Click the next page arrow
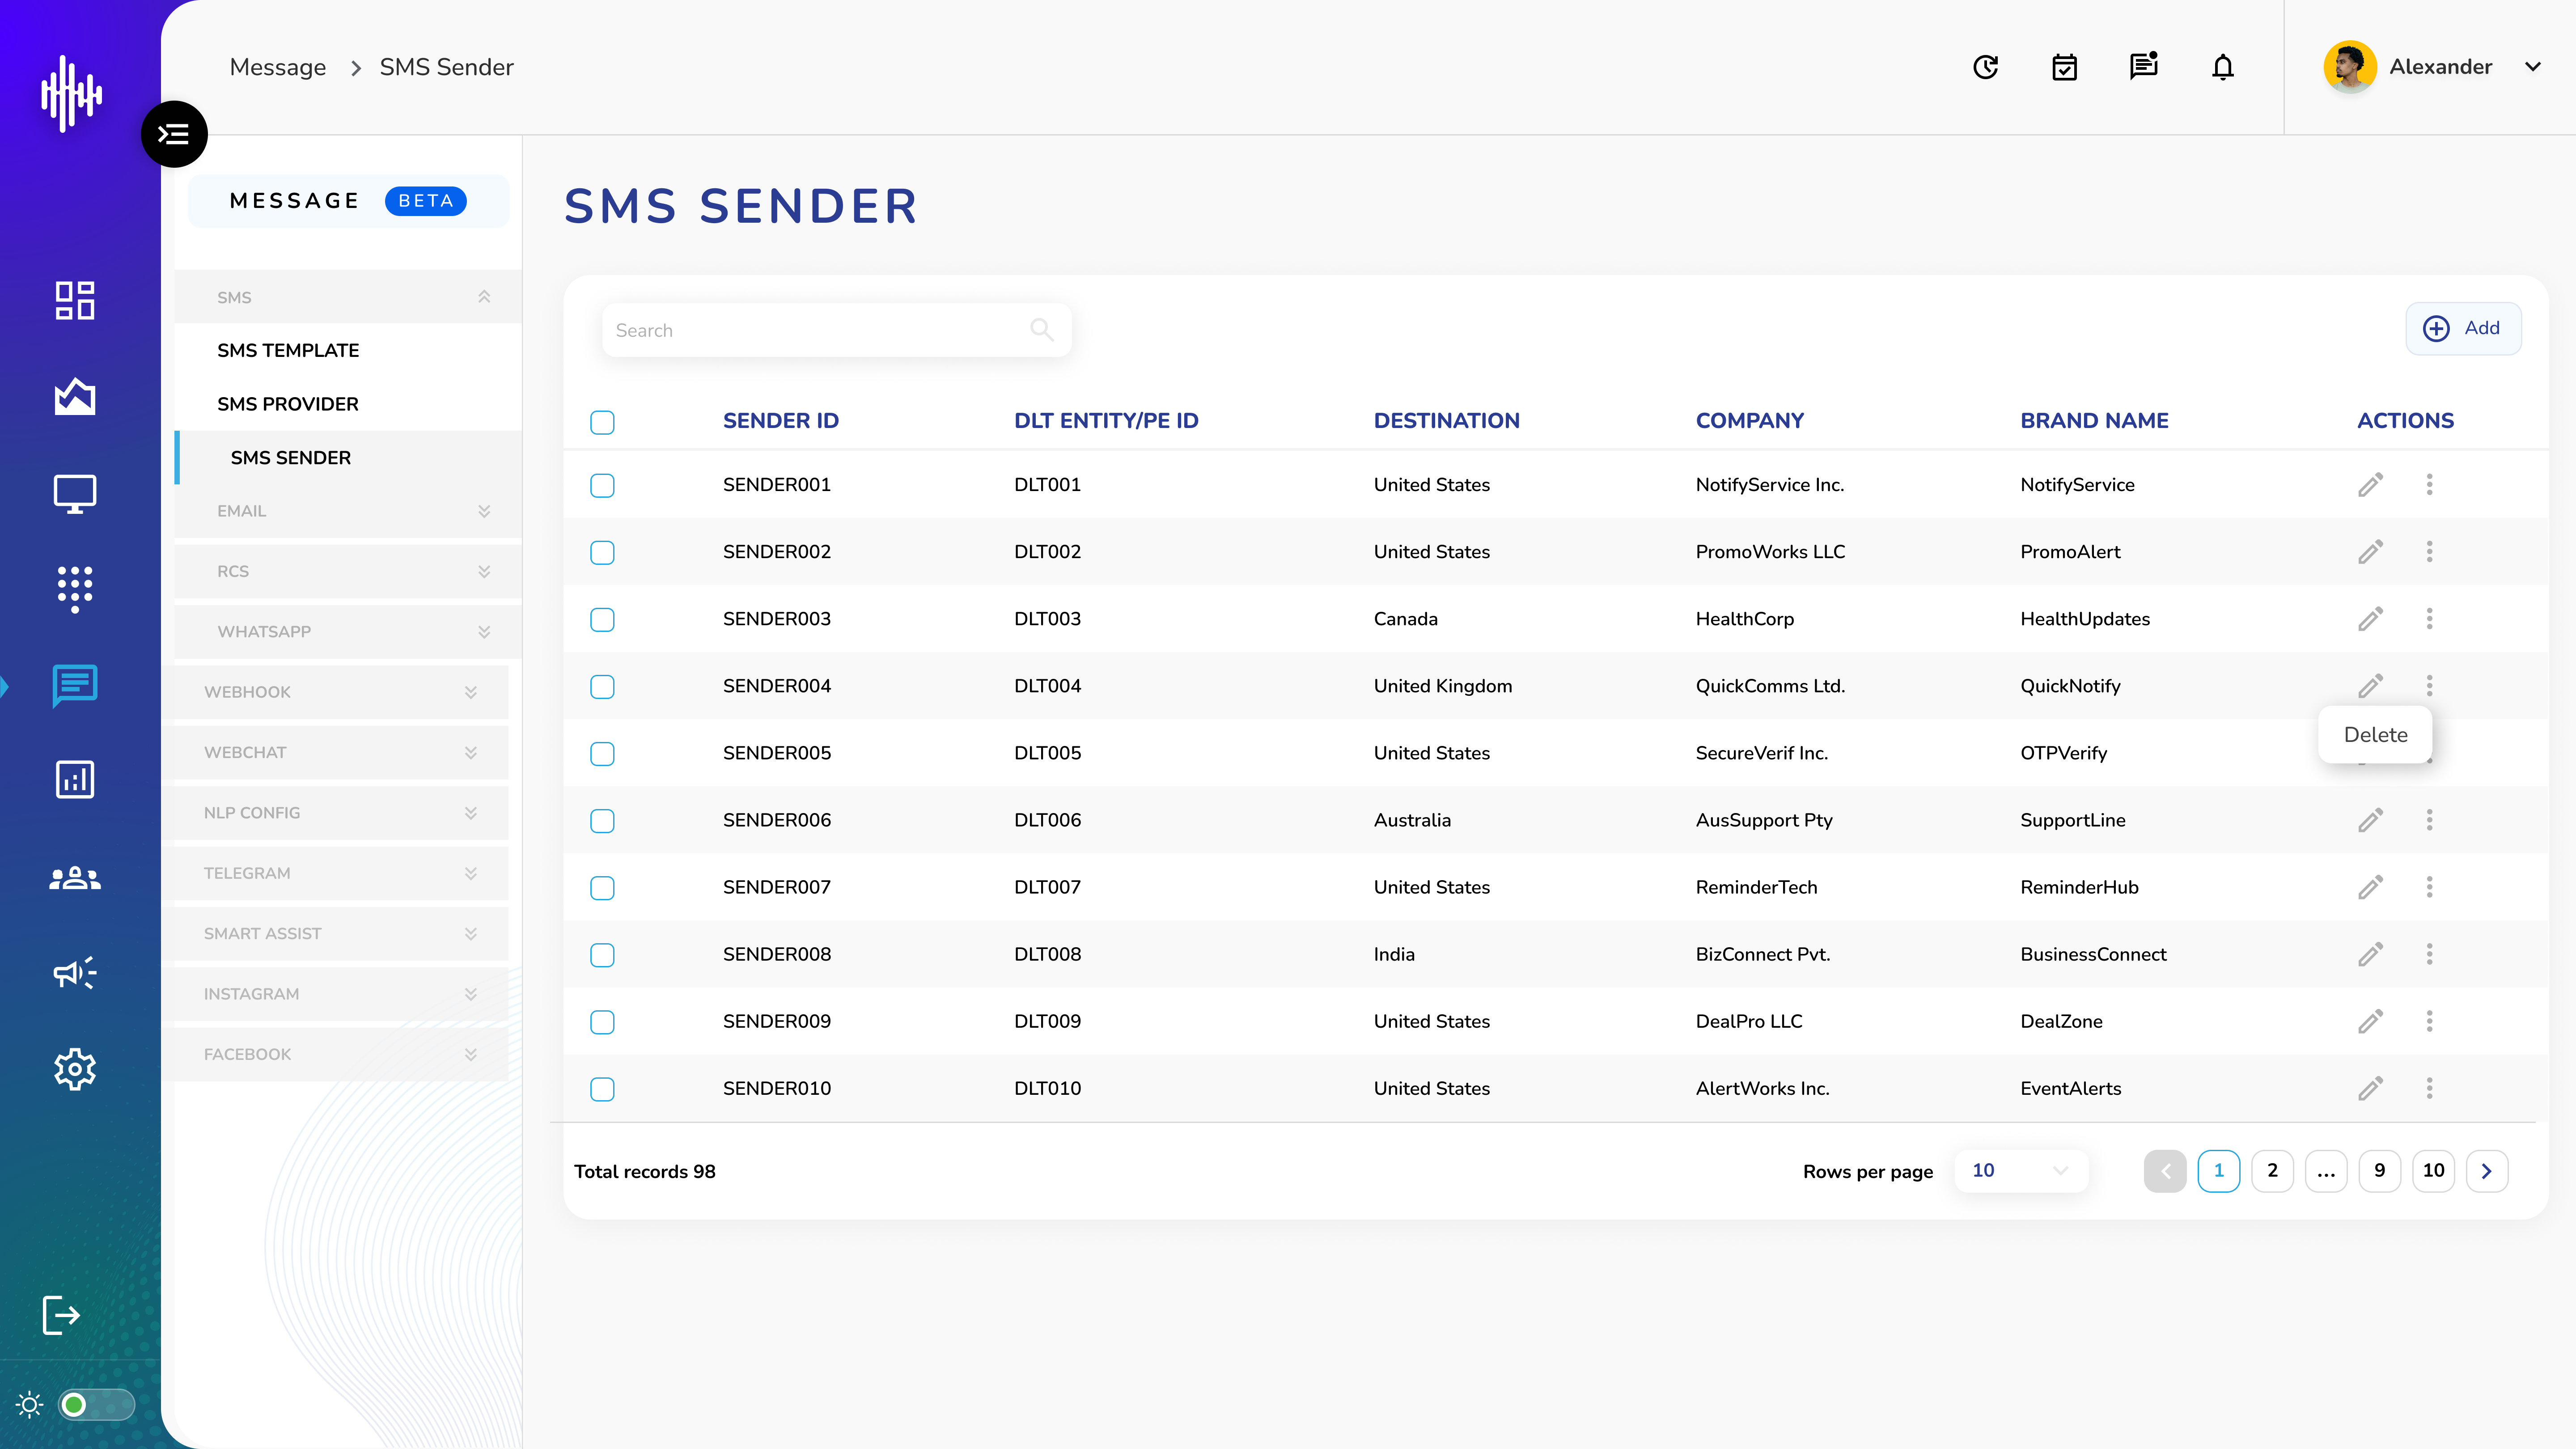Image resolution: width=2576 pixels, height=1449 pixels. point(2487,1170)
